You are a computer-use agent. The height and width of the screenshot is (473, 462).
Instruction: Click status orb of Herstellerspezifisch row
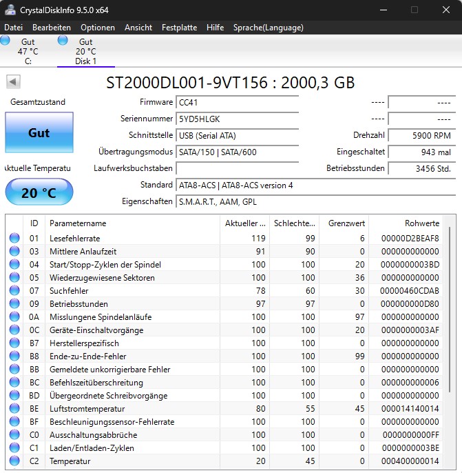coord(14,343)
